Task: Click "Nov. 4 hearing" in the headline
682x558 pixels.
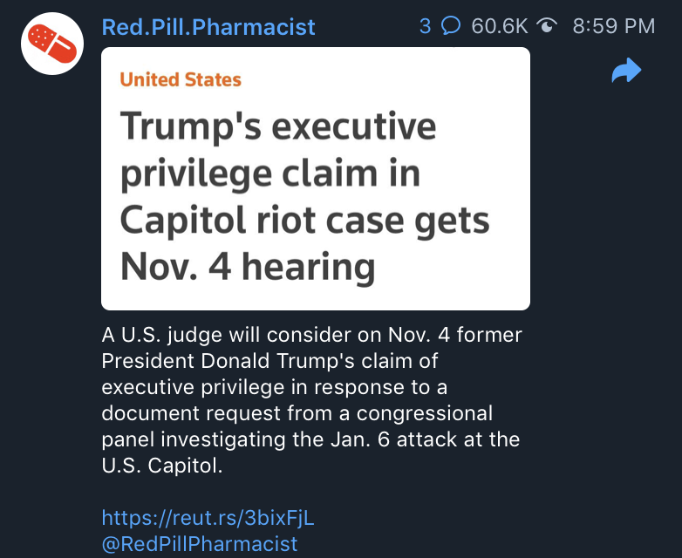Action: point(247,267)
